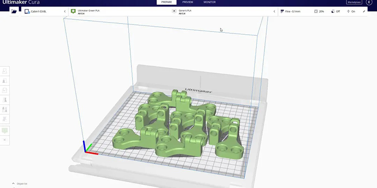Select the Mirror tool in left toolbar

(x=5, y=100)
